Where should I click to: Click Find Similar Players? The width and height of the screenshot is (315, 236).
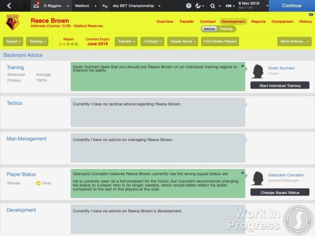click(x=220, y=41)
